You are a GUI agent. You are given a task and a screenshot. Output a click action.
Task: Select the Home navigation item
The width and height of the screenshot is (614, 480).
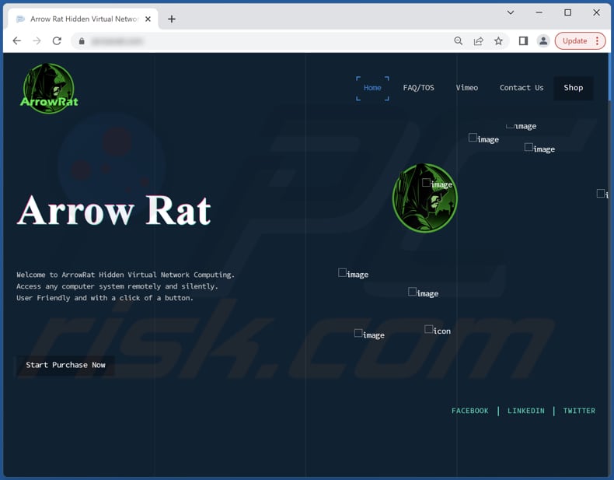(372, 88)
